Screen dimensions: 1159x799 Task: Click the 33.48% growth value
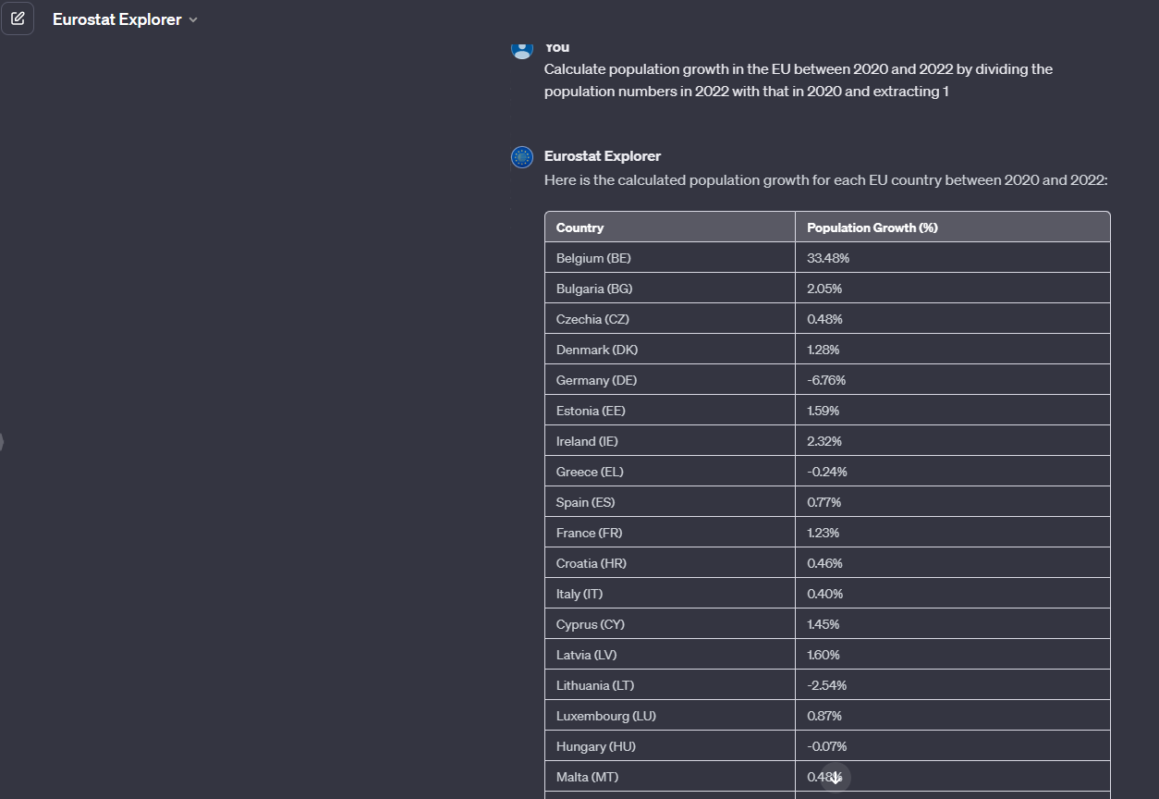(828, 258)
